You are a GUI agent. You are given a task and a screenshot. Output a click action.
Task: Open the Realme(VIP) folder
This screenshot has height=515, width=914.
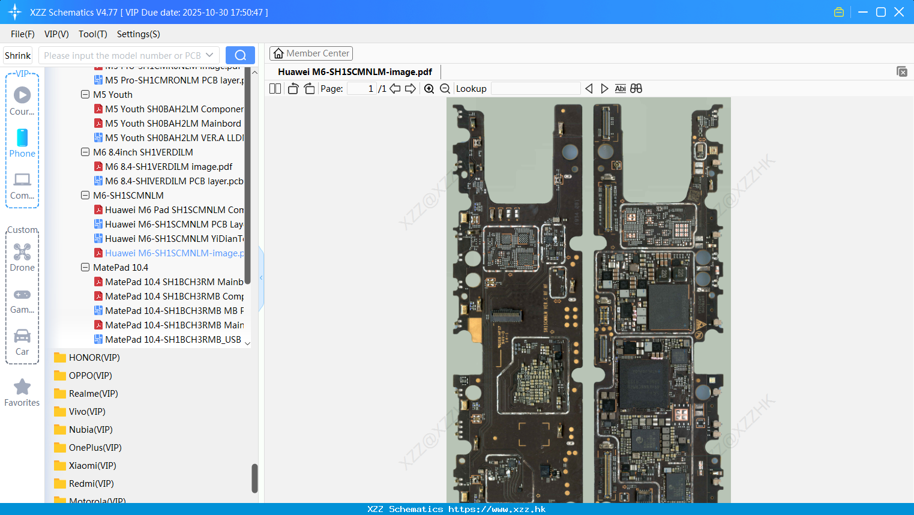[86, 393]
